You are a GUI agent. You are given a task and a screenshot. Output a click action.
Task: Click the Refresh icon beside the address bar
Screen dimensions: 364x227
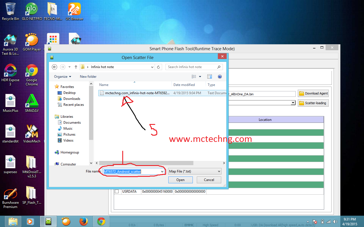tap(158, 67)
